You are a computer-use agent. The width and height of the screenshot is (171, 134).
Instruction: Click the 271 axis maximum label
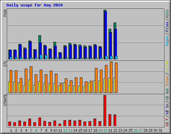click(5, 64)
